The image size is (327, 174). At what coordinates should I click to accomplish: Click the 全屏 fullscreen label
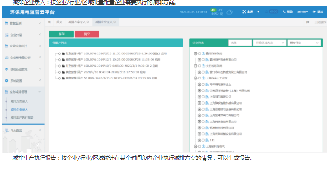[x=250, y=12]
